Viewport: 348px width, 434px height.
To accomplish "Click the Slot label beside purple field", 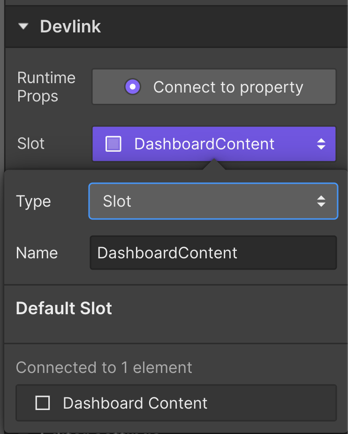I will coord(30,143).
